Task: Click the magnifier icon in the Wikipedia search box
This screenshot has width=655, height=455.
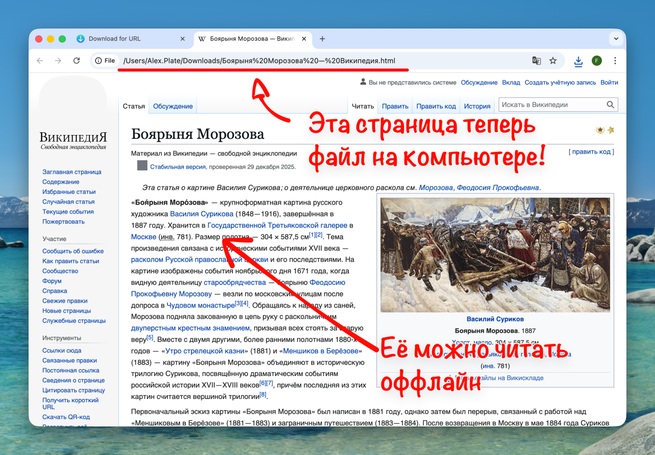Action: tap(611, 104)
